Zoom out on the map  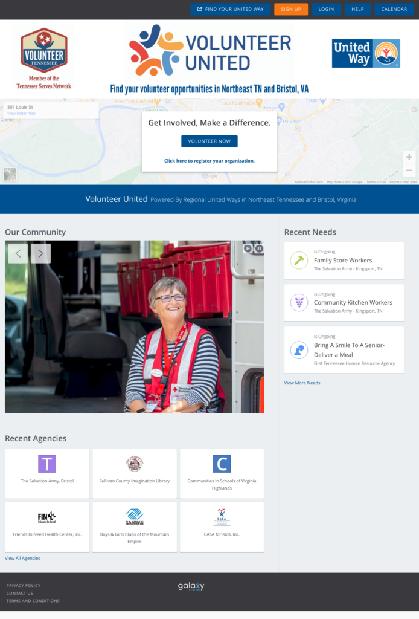coord(409,170)
